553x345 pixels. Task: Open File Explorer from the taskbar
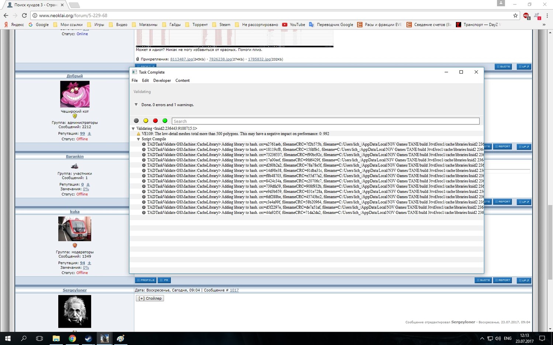pyautogui.click(x=56, y=338)
